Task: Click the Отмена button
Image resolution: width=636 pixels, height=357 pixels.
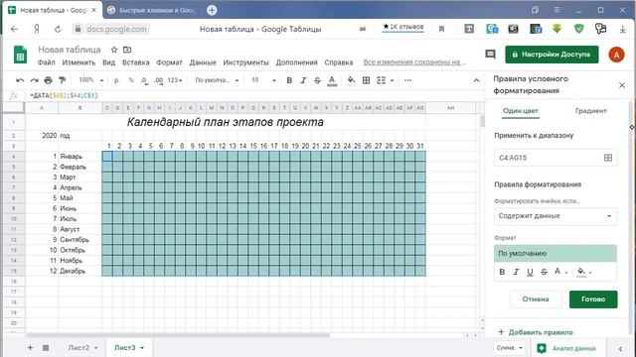Action: pyautogui.click(x=536, y=299)
